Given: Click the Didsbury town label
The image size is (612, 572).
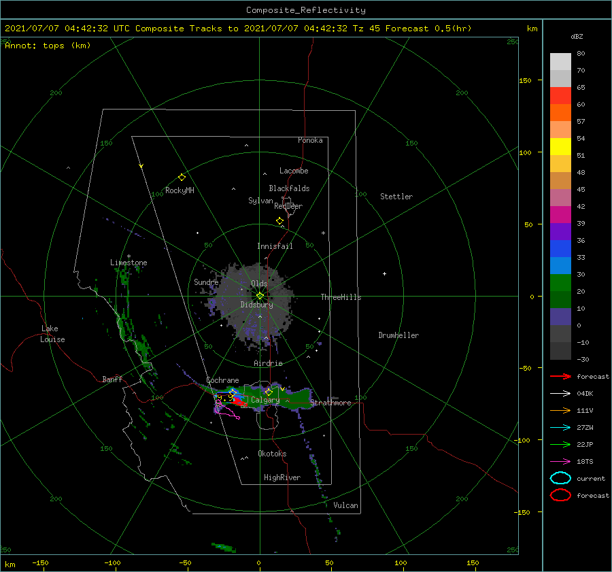Looking at the screenshot, I should click(x=256, y=305).
